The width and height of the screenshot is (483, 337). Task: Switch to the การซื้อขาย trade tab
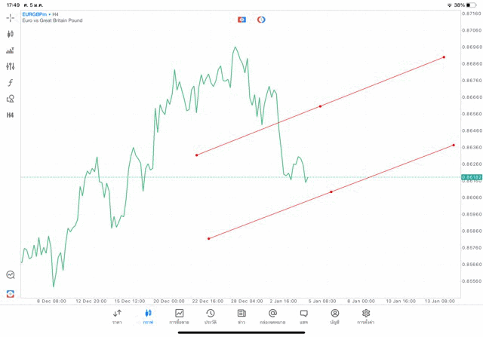tap(179, 317)
